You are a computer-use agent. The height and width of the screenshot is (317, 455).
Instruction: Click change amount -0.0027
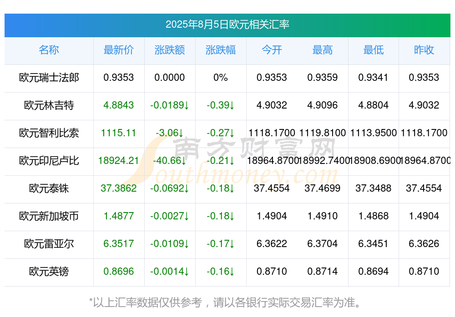[x=169, y=216]
